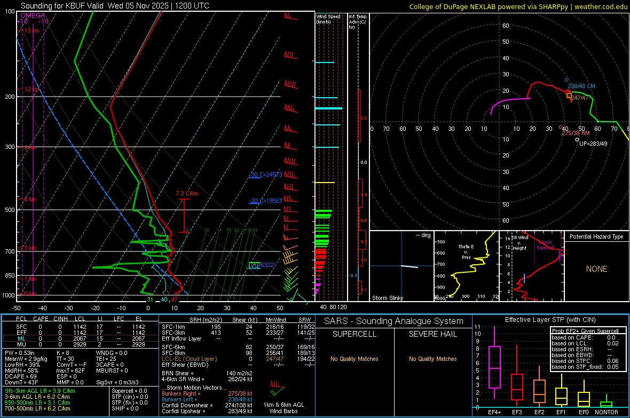Click the PW = 0.53in value
Screen dimensions: 630x418
click(x=20, y=353)
